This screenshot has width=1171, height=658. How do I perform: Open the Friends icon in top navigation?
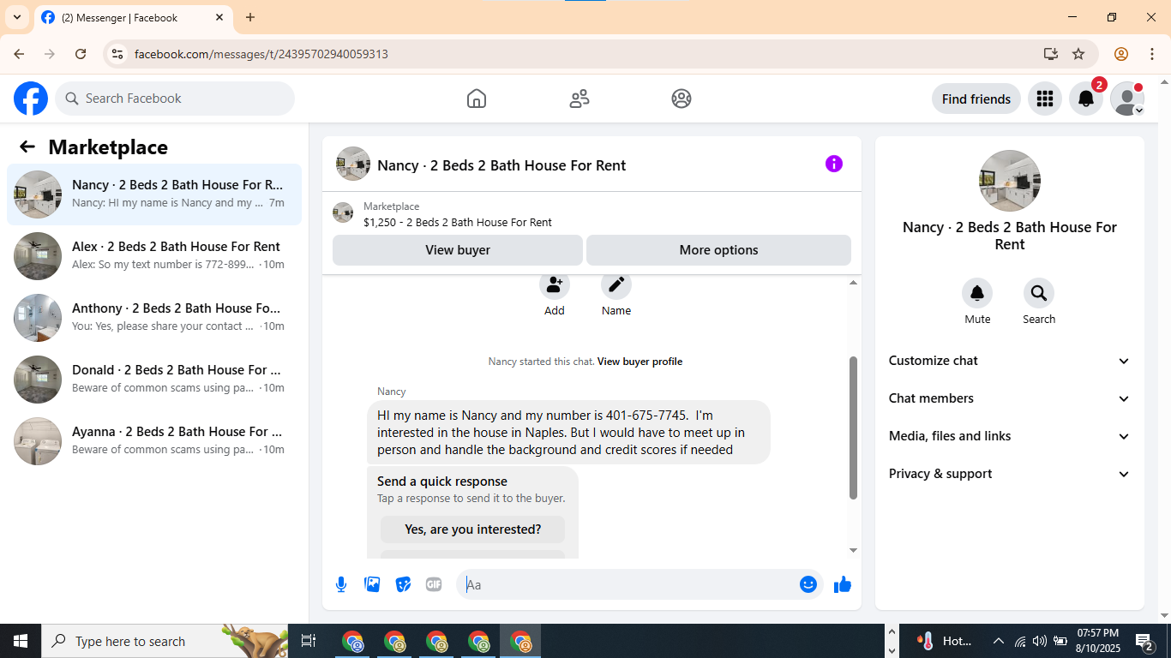click(579, 99)
